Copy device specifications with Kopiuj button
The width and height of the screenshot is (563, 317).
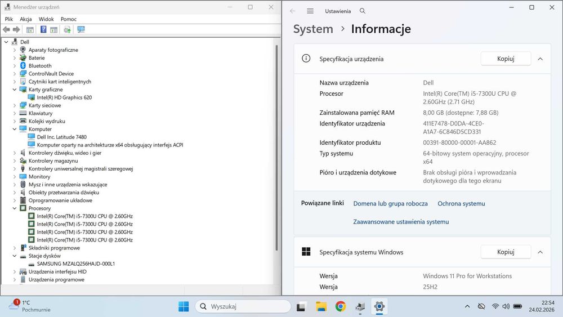506,59
